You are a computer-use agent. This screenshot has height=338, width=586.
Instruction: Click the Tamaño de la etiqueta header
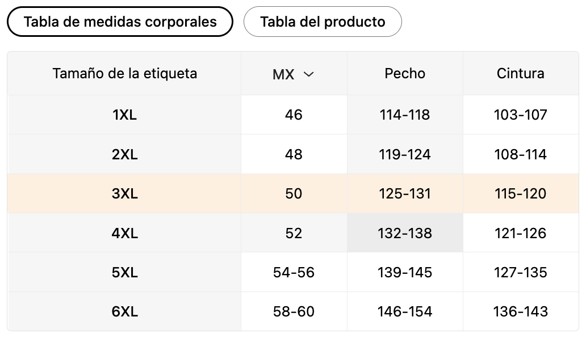coord(124,74)
